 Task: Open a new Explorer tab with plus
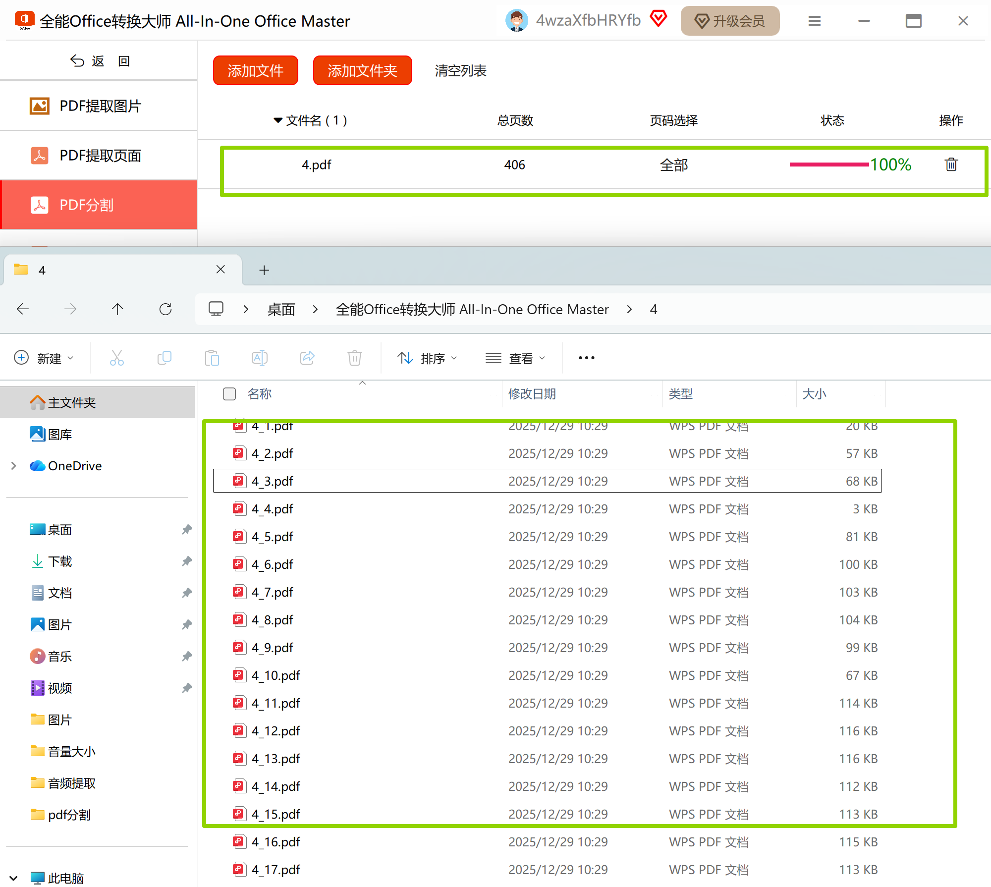(264, 270)
